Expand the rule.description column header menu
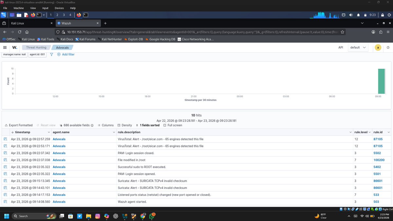 351,132
